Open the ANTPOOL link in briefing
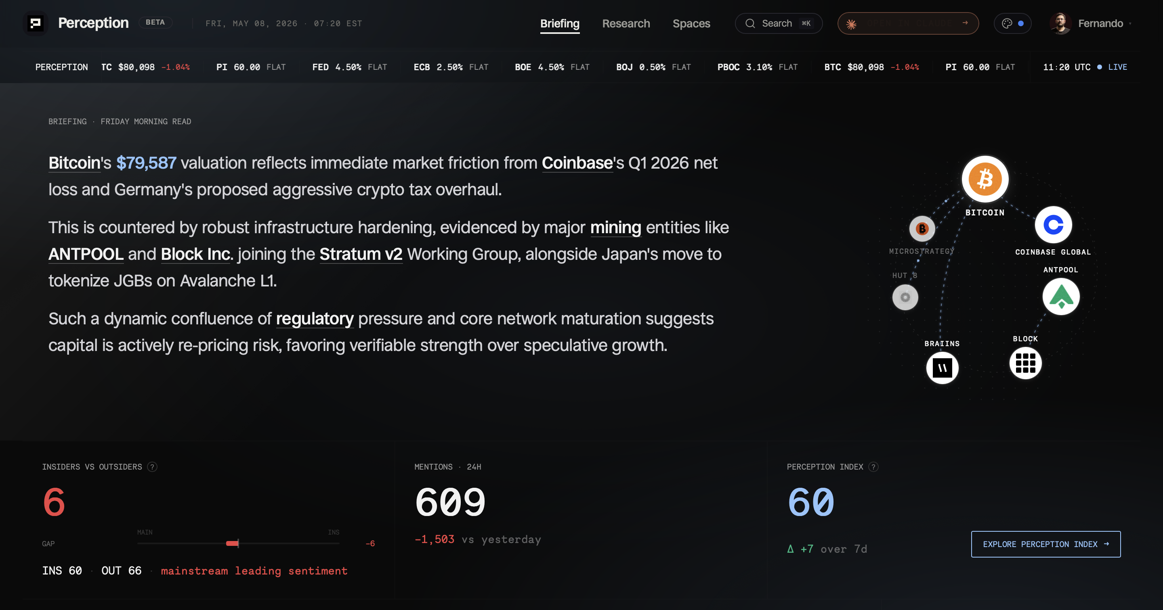Viewport: 1163px width, 610px height. [x=86, y=254]
